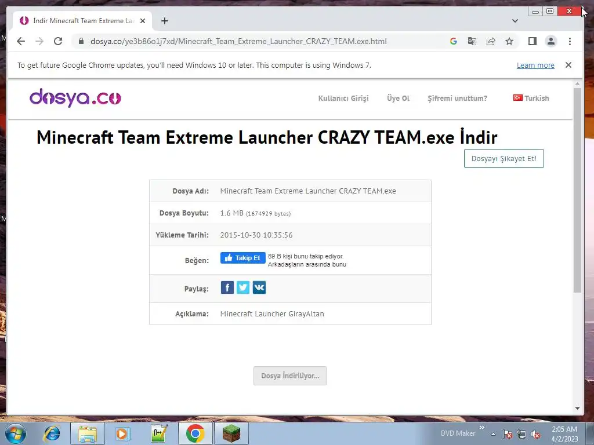Click the dosya.co logo

pyautogui.click(x=75, y=98)
